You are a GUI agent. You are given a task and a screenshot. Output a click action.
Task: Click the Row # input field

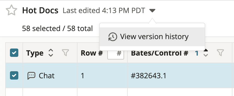click(116, 53)
